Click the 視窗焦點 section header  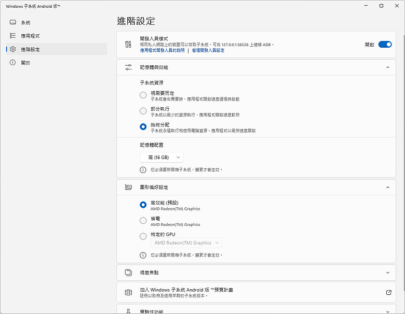click(256, 273)
